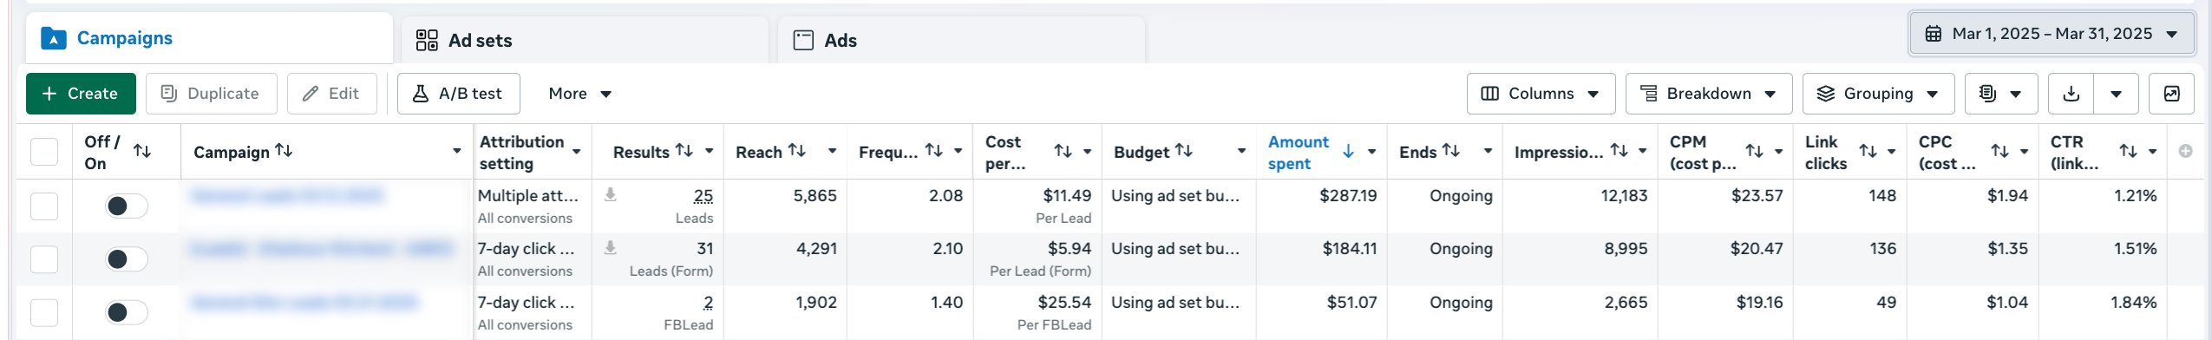Open the Columns dropdown
Viewport: 2212px width, 340px height.
(x=1541, y=94)
